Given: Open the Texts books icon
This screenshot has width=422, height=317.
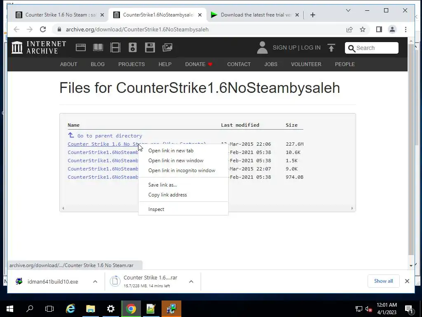Looking at the screenshot, I should (98, 47).
